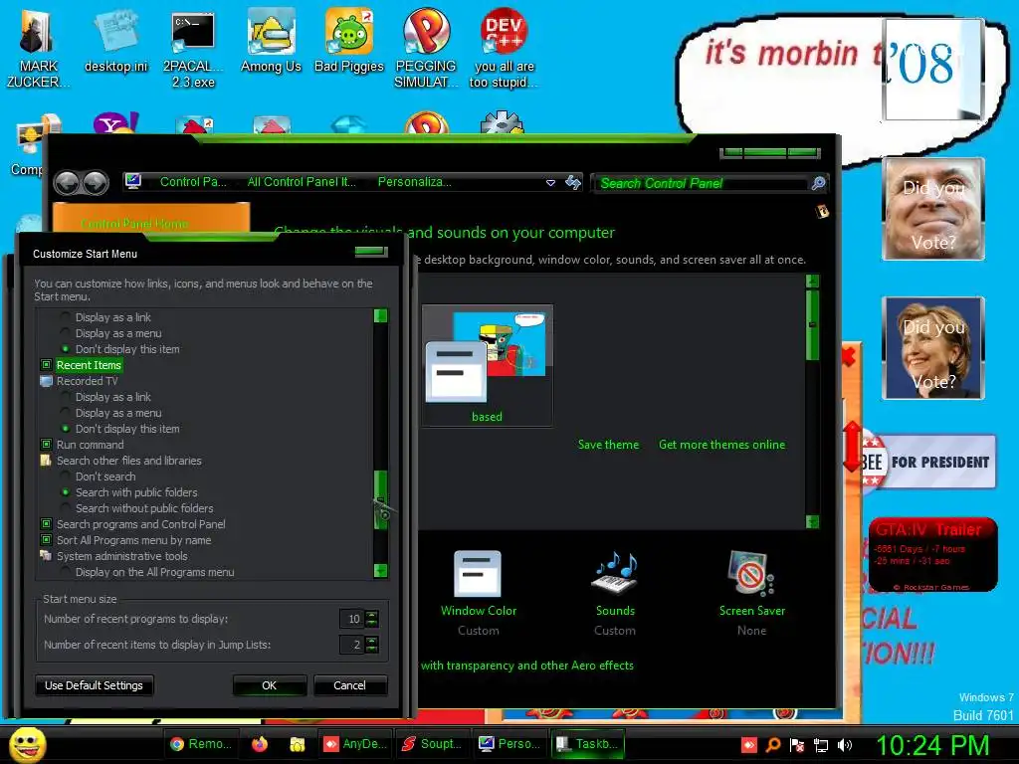Open the address bar history dropdown arrow

coord(550,183)
